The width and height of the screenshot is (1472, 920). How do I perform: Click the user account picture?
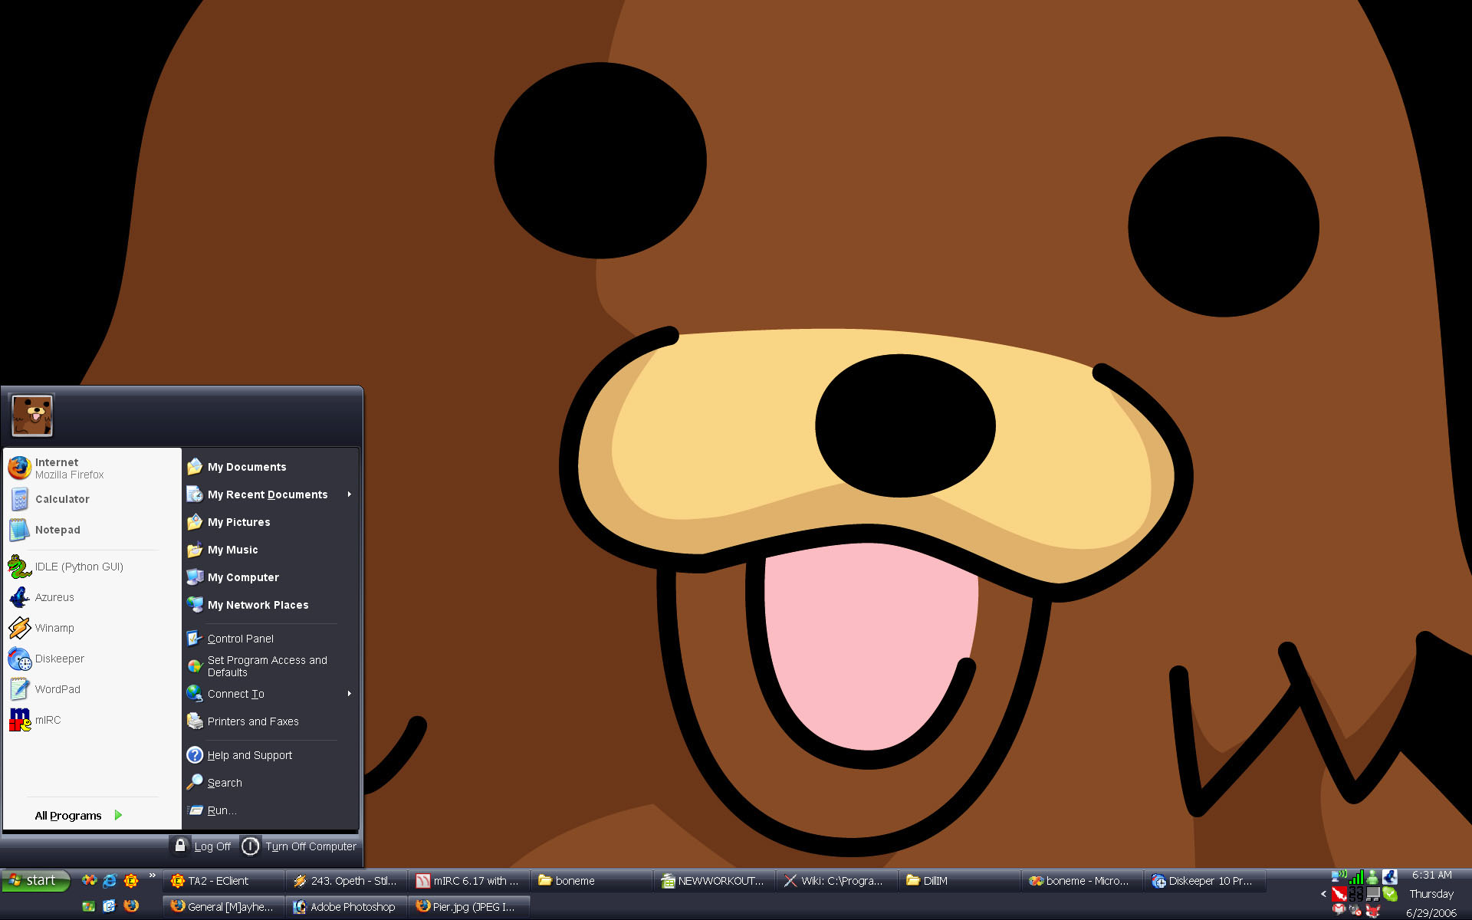point(32,416)
